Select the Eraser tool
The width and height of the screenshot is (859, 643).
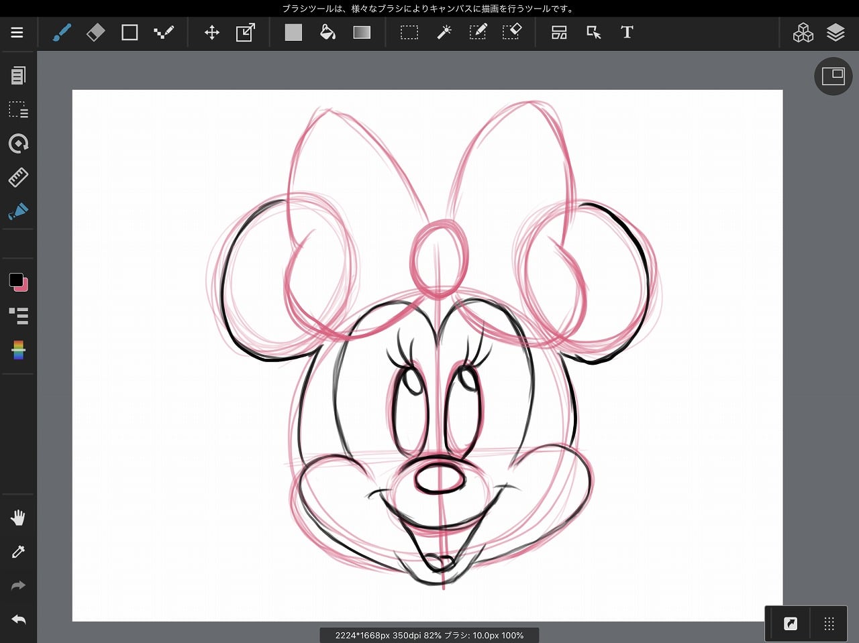pos(96,32)
